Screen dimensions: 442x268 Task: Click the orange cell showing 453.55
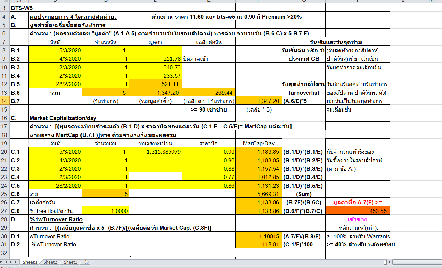click(357, 211)
